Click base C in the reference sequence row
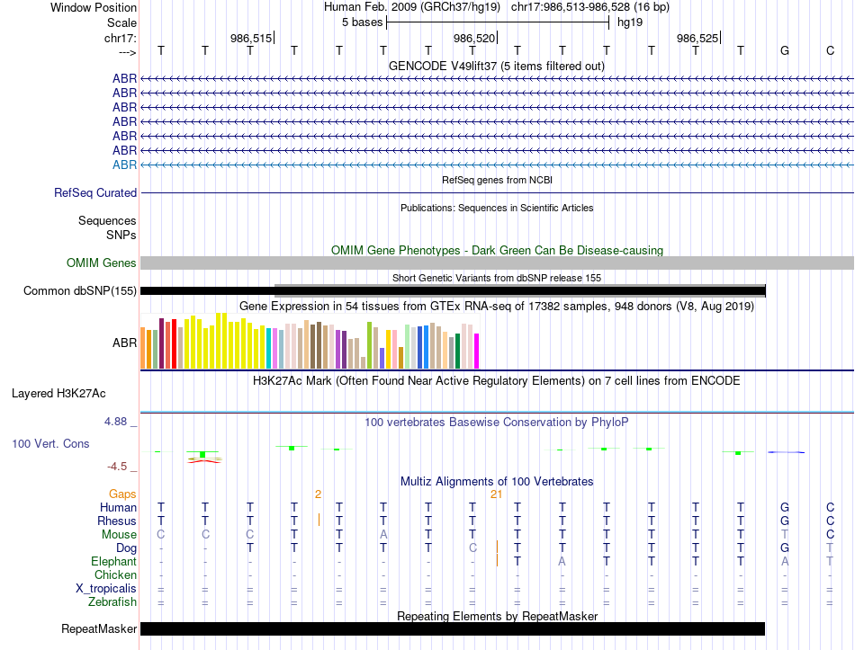855x650 pixels. click(830, 50)
